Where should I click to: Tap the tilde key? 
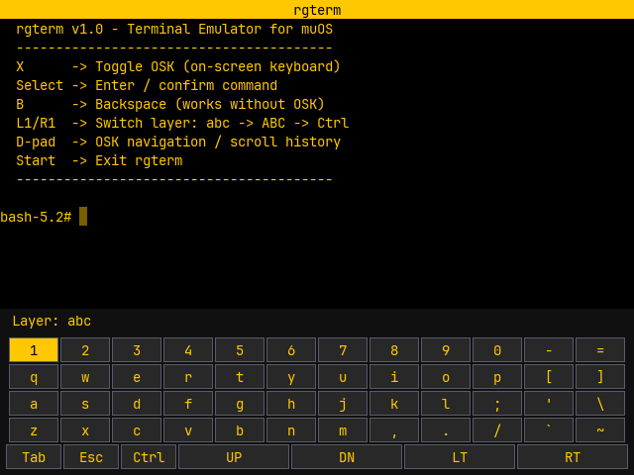click(600, 430)
